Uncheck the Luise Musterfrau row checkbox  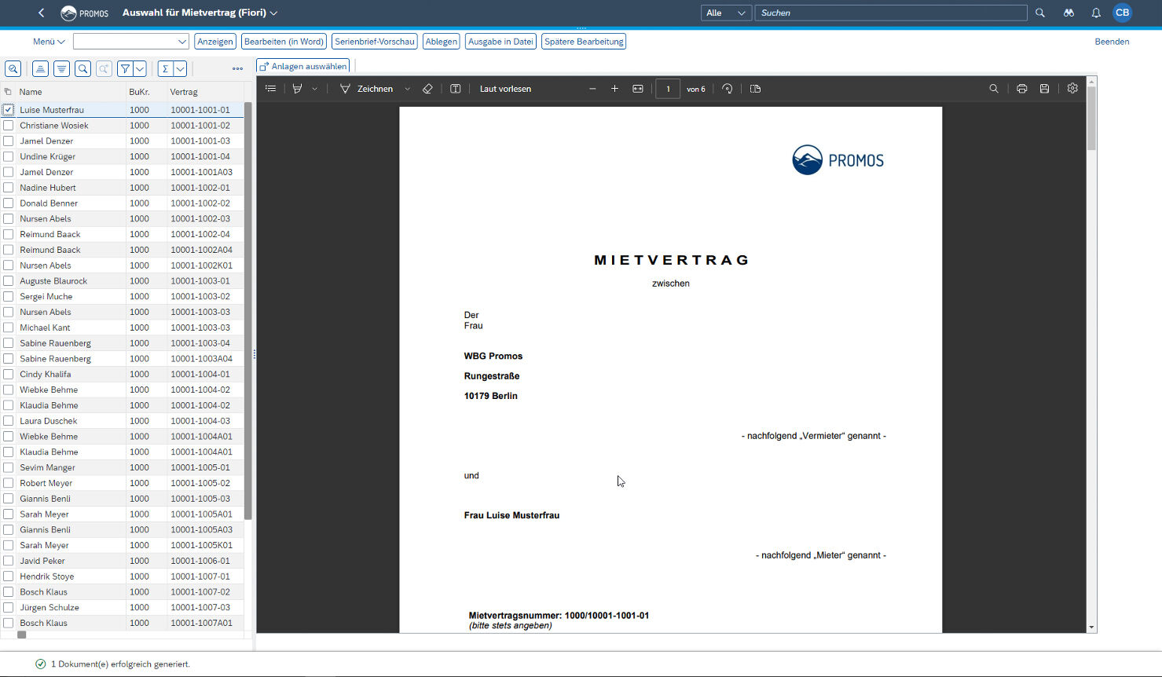click(x=9, y=110)
